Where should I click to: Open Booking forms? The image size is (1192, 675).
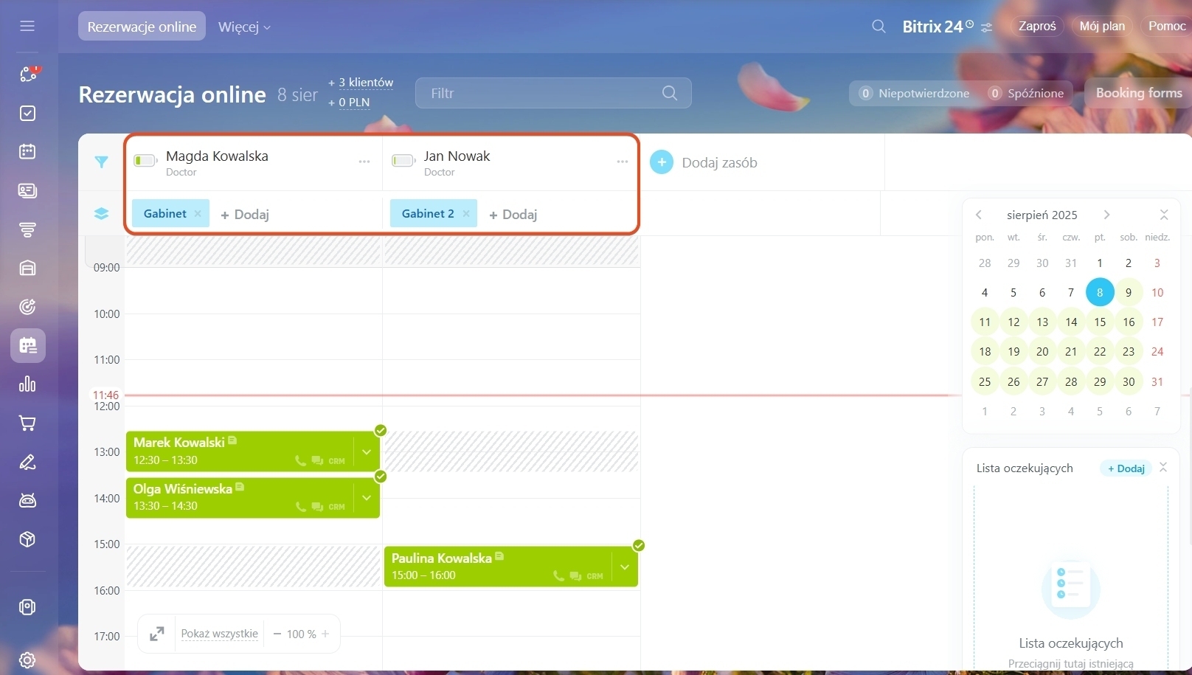tap(1139, 93)
